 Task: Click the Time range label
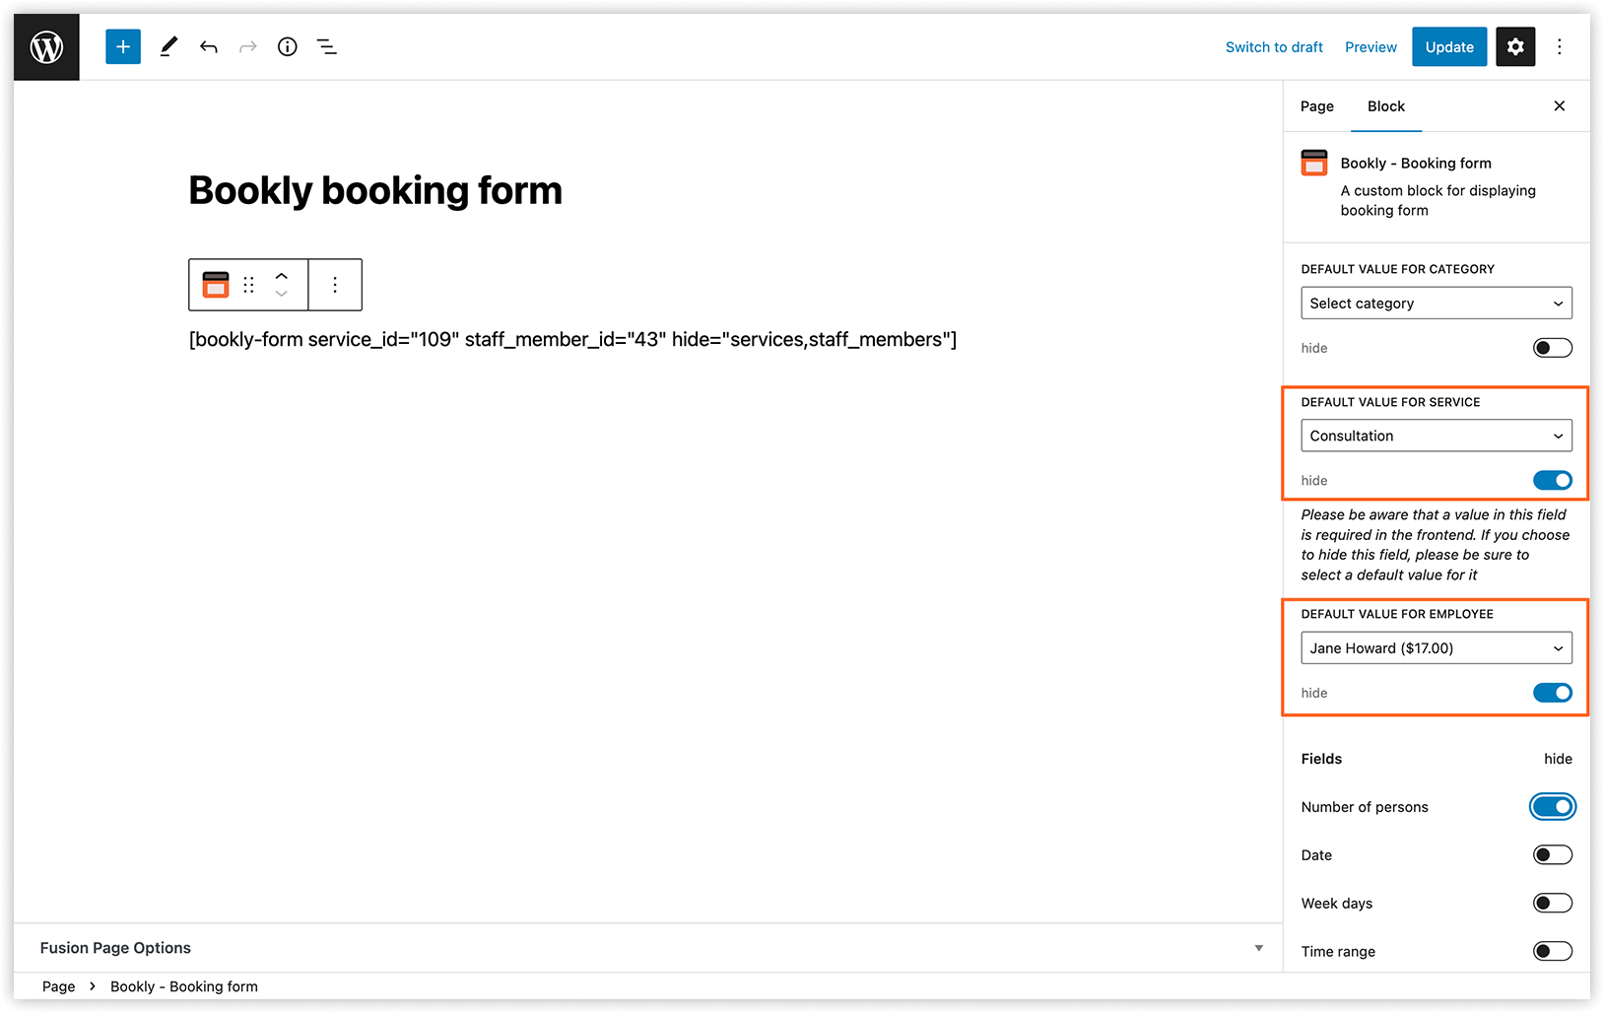tap(1338, 952)
